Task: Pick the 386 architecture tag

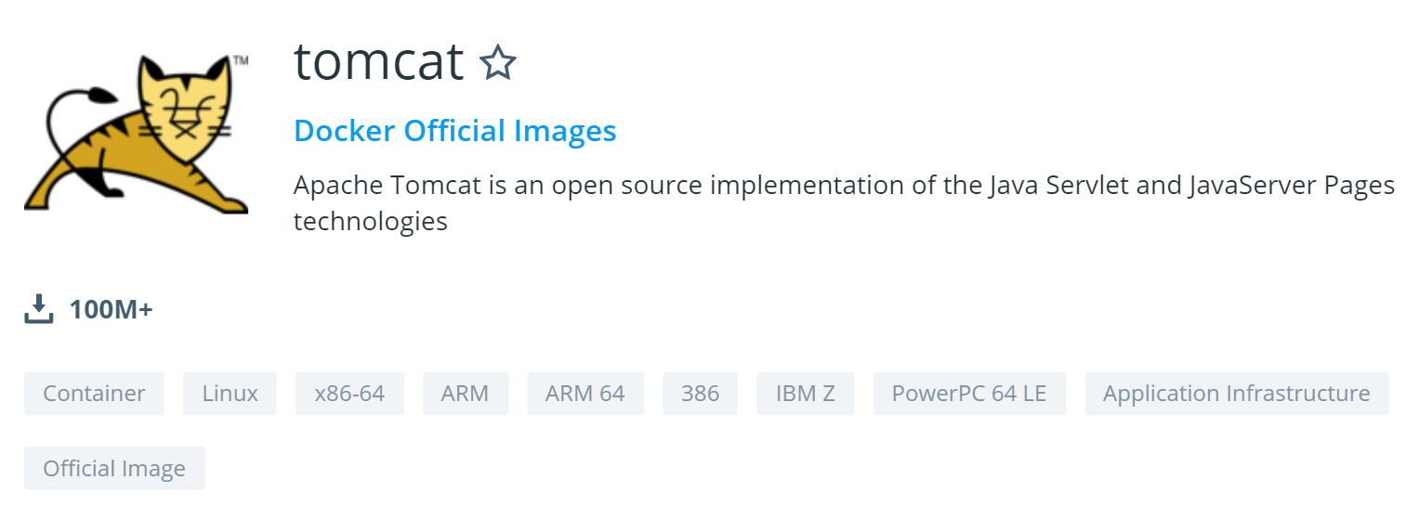Action: pos(700,394)
